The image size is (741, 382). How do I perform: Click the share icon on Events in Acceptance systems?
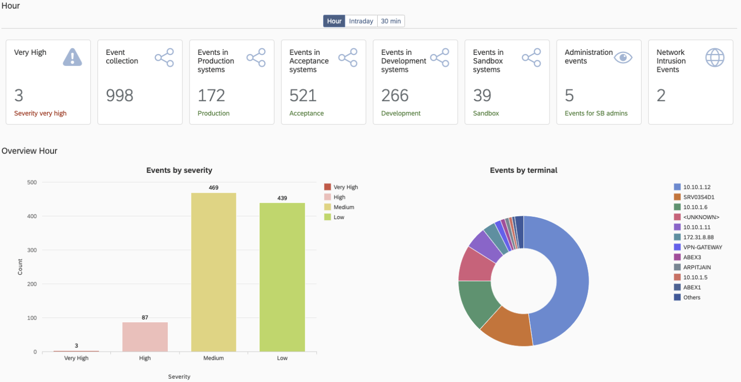pos(348,57)
